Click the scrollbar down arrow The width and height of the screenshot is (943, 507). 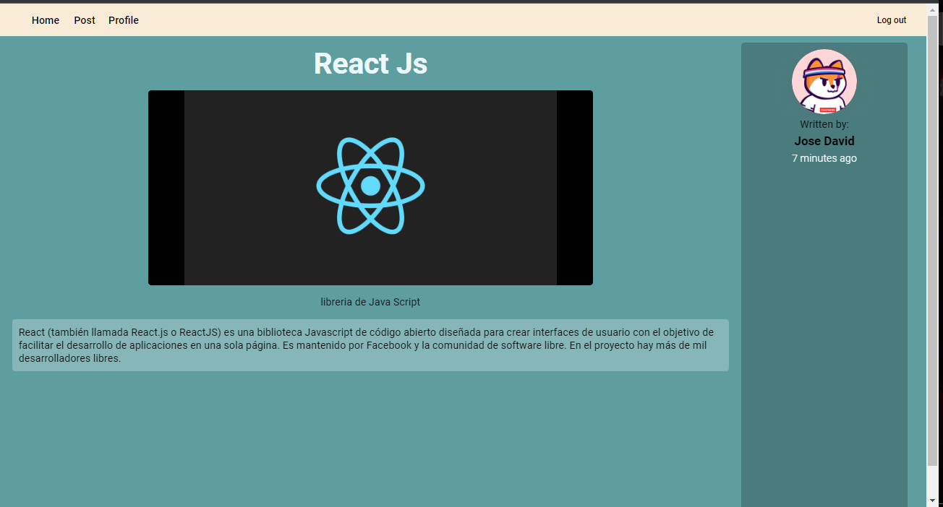[x=932, y=500]
